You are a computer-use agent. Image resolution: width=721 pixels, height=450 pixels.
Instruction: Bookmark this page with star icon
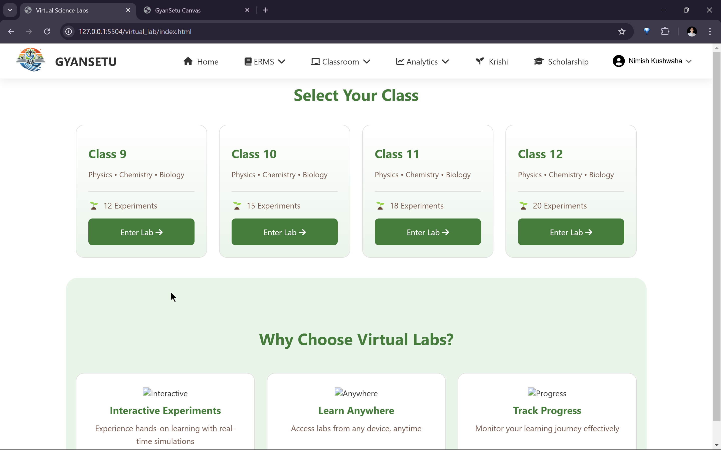622,31
